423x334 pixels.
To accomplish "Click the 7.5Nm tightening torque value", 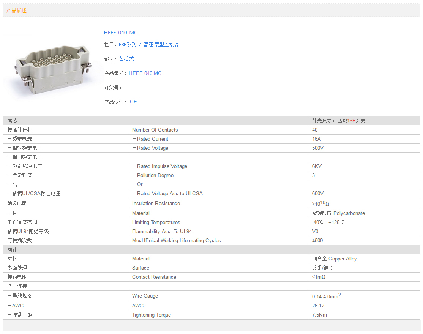I will (319, 315).
